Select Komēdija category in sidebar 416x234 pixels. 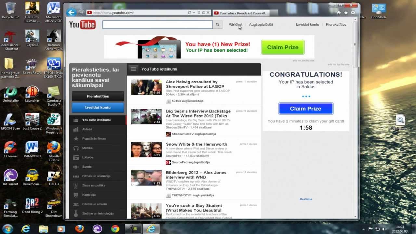point(98,195)
